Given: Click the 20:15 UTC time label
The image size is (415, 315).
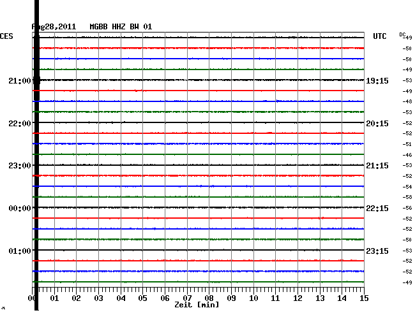Looking at the screenshot, I should [x=377, y=124].
